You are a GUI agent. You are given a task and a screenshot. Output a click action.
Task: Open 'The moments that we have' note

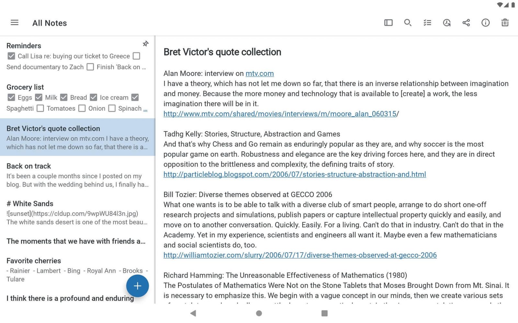pos(77,241)
